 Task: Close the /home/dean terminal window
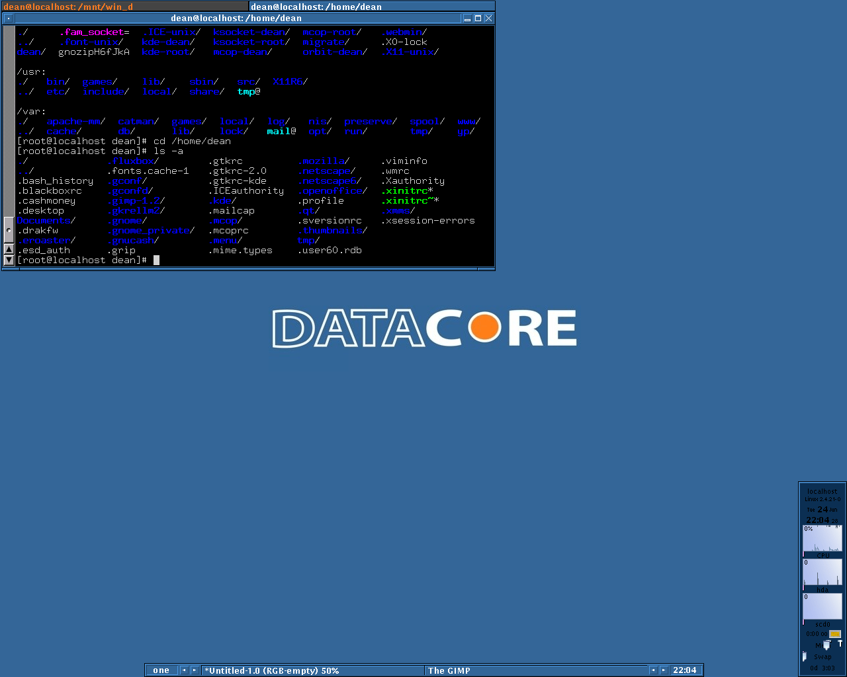click(x=488, y=19)
